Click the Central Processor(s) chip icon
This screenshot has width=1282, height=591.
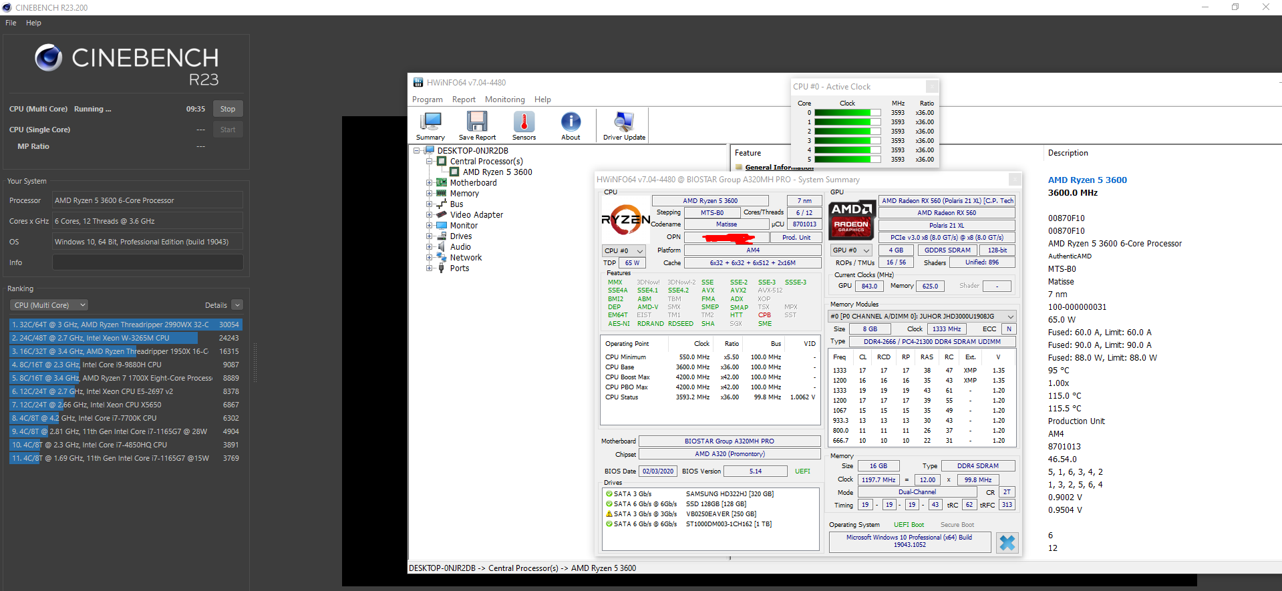click(442, 161)
